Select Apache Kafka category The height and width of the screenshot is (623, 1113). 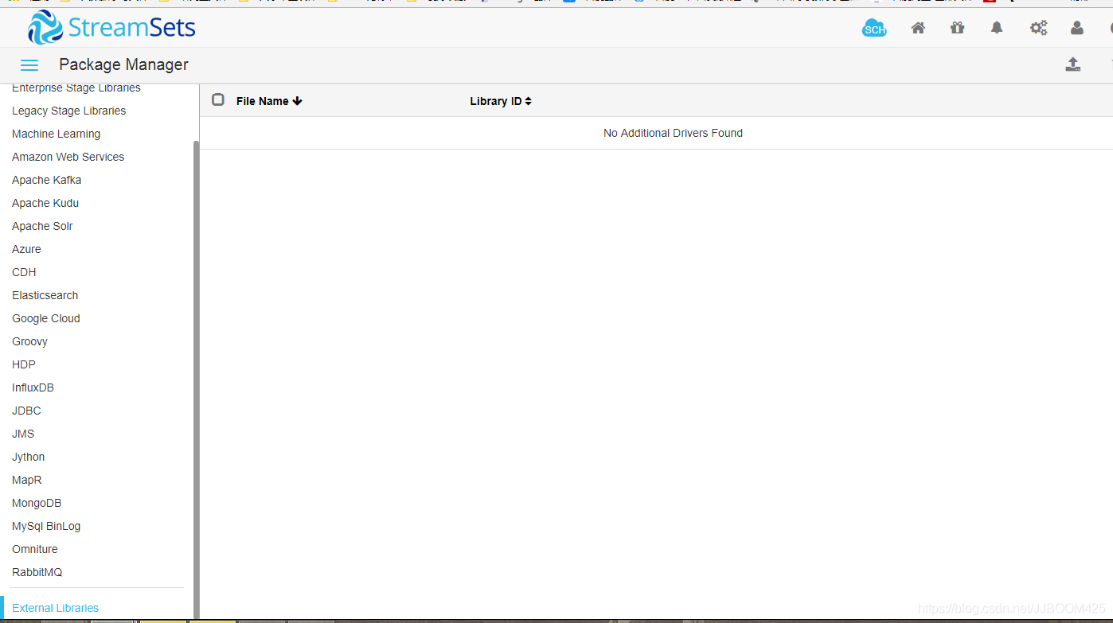46,180
